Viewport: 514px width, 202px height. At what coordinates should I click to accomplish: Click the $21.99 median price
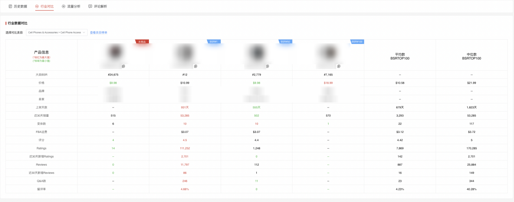point(471,83)
